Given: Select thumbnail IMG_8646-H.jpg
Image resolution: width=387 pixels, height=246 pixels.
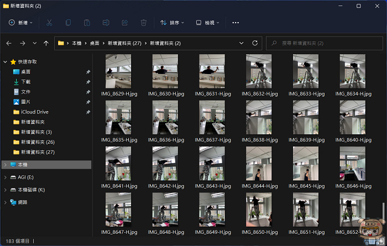Looking at the screenshot, I should click(x=353, y=164).
